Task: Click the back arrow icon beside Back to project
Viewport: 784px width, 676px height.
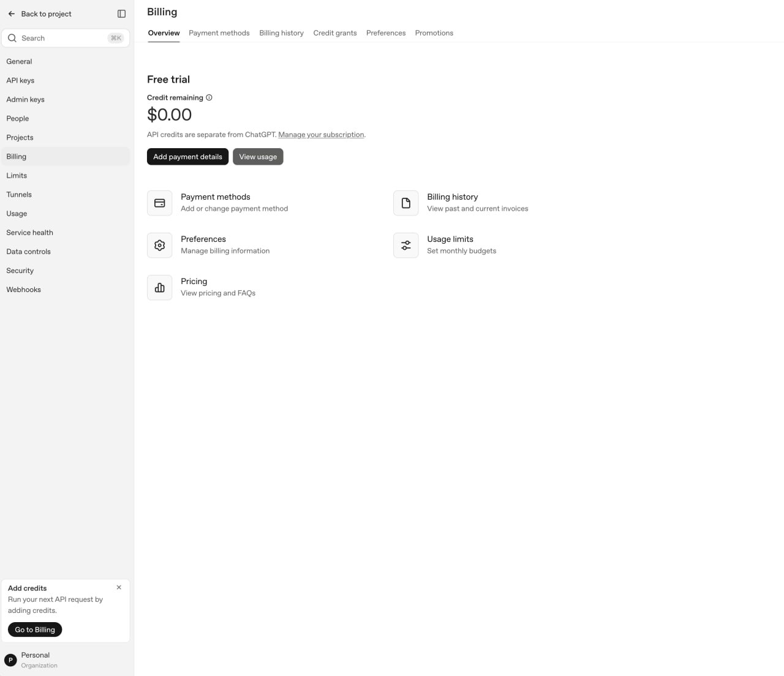Action: pyautogui.click(x=12, y=13)
